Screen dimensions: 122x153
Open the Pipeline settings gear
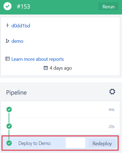pyautogui.click(x=112, y=92)
